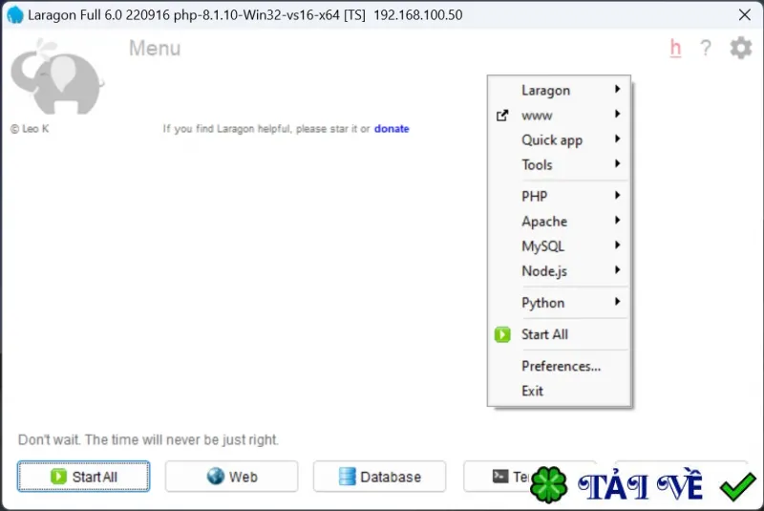This screenshot has height=511, width=764.
Task: Click the 'Don't wait' quote text
Action: (x=148, y=439)
